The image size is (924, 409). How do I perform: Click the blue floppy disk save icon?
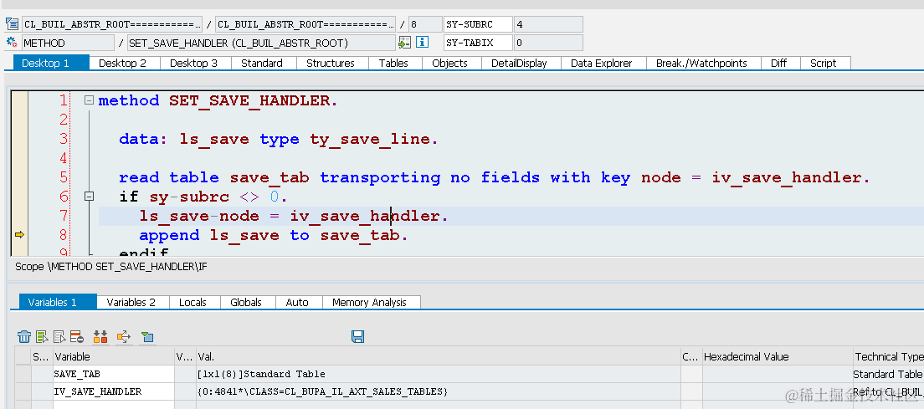(x=357, y=336)
